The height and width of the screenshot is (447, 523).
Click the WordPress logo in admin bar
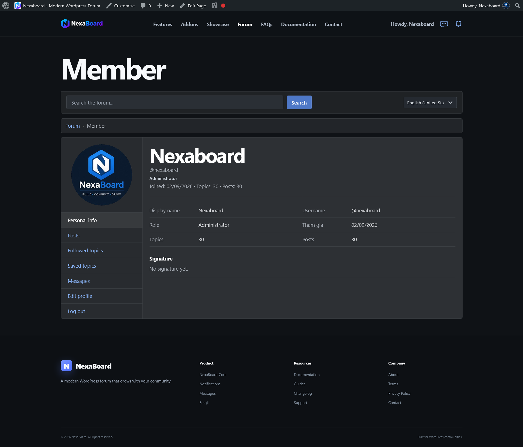[6, 5]
